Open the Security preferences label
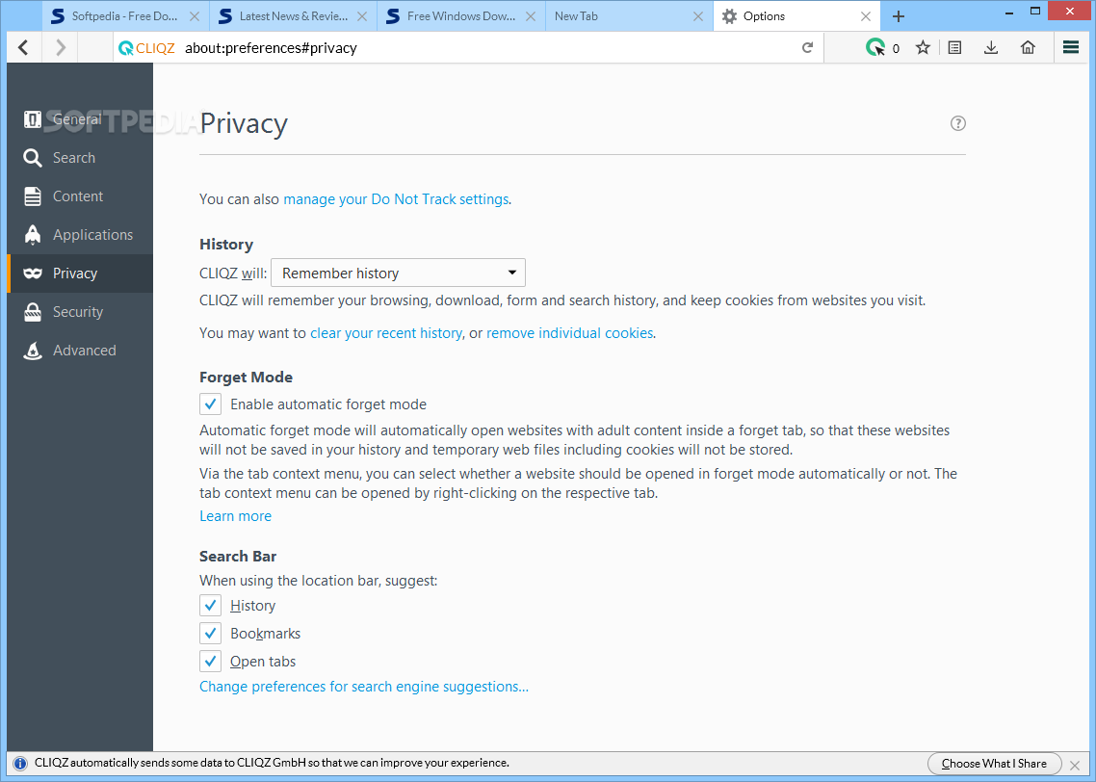Viewport: 1096px width, 782px height. click(78, 312)
